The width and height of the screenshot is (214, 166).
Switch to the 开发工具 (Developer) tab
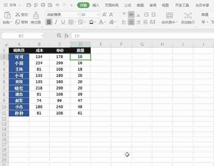tap(182, 5)
